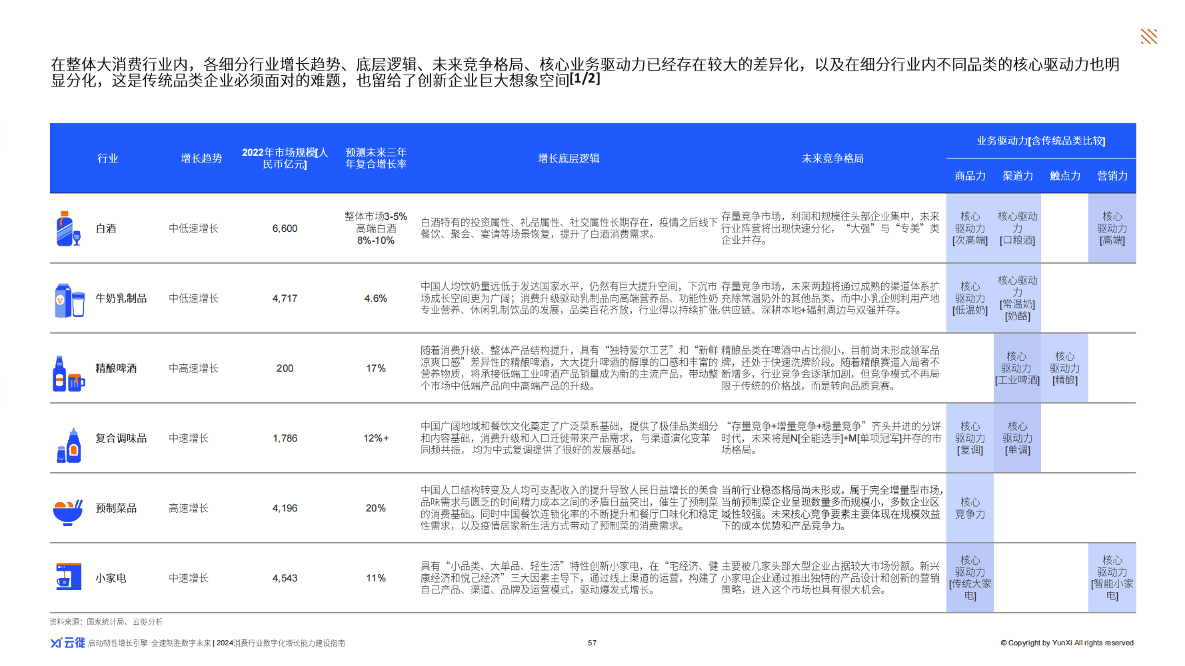Click the compound condiment bottle icon

coord(69,445)
